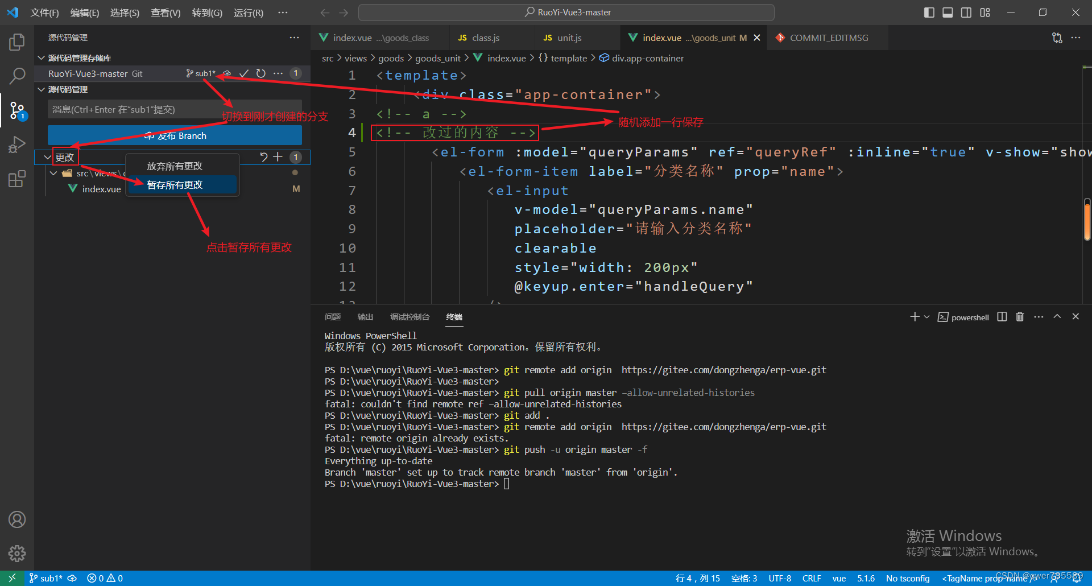Collapse the 更改 changes group
Viewport: 1092px width, 586px height.
pyautogui.click(x=48, y=157)
